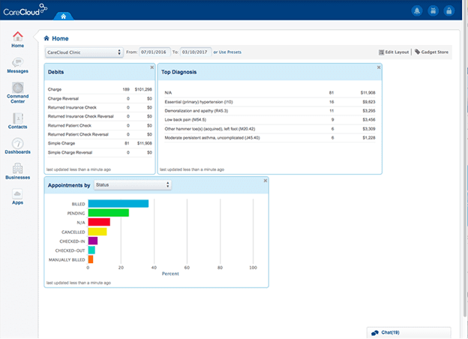Click the blue BILLED bar in chart

point(118,203)
